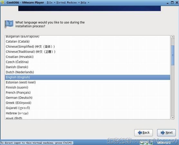Click the scrollbar up arrow
179x145 pixels.
point(173,37)
